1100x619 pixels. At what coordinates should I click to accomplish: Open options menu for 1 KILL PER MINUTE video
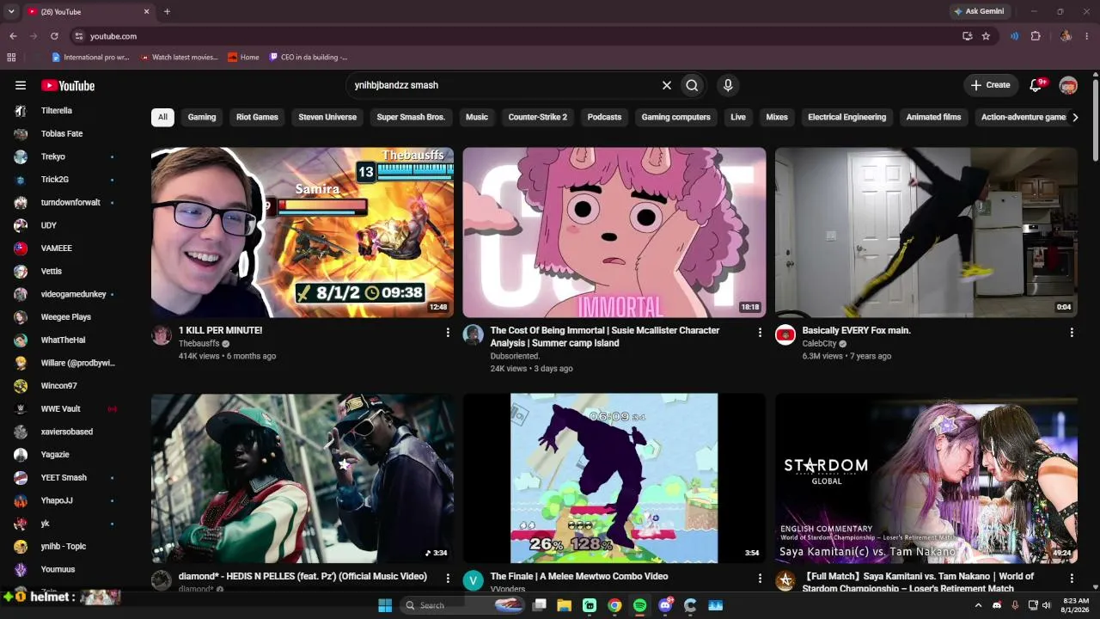point(448,332)
